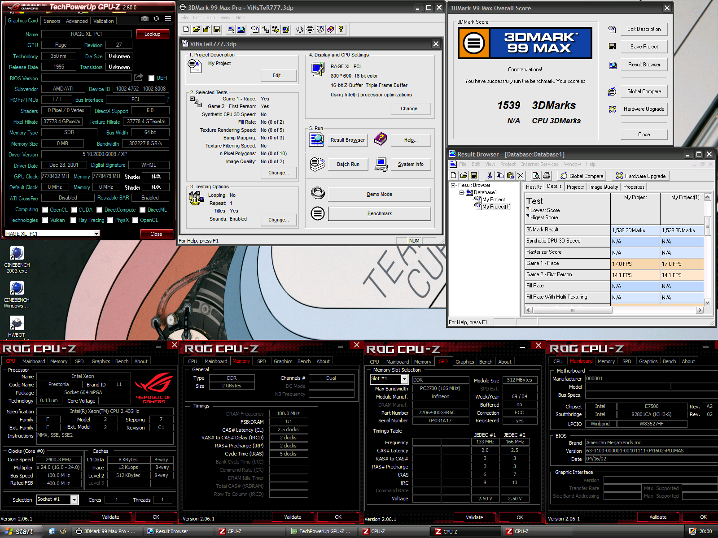Open the CINEBENCH 2003.exe desktop icon

[x=17, y=259]
